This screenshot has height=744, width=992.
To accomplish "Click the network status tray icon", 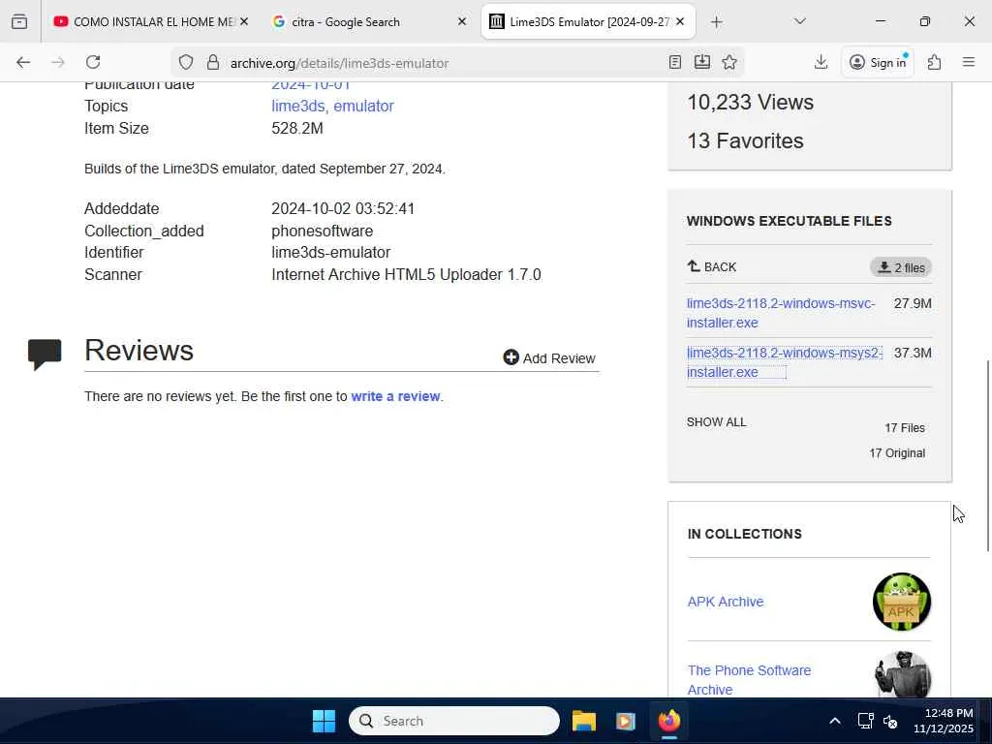I will (865, 721).
